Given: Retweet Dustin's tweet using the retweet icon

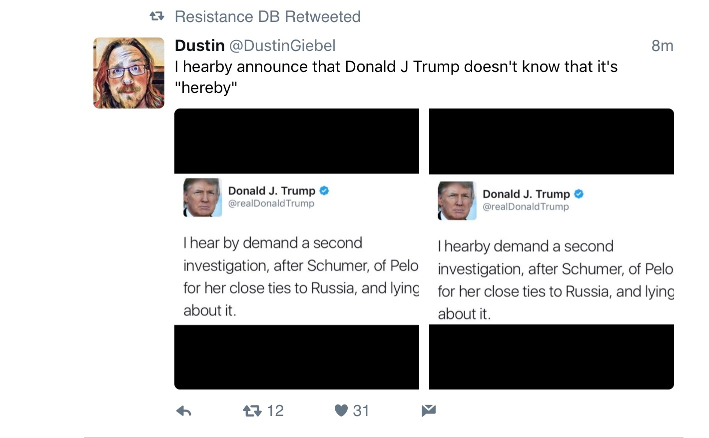Looking at the screenshot, I should click(252, 411).
